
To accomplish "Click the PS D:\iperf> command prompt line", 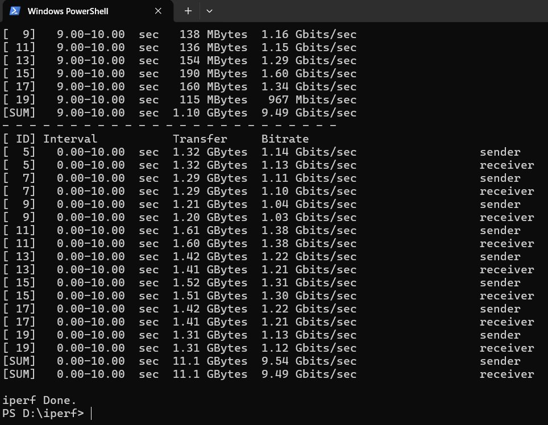I will 43,413.
